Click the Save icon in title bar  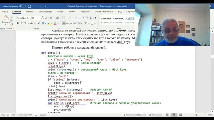coord(29,6)
